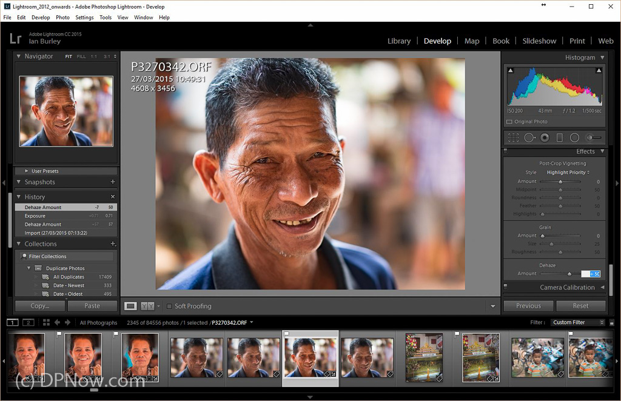Image resolution: width=621 pixels, height=401 pixels.
Task: Choose the Graduated Filter tool
Action: coord(560,138)
